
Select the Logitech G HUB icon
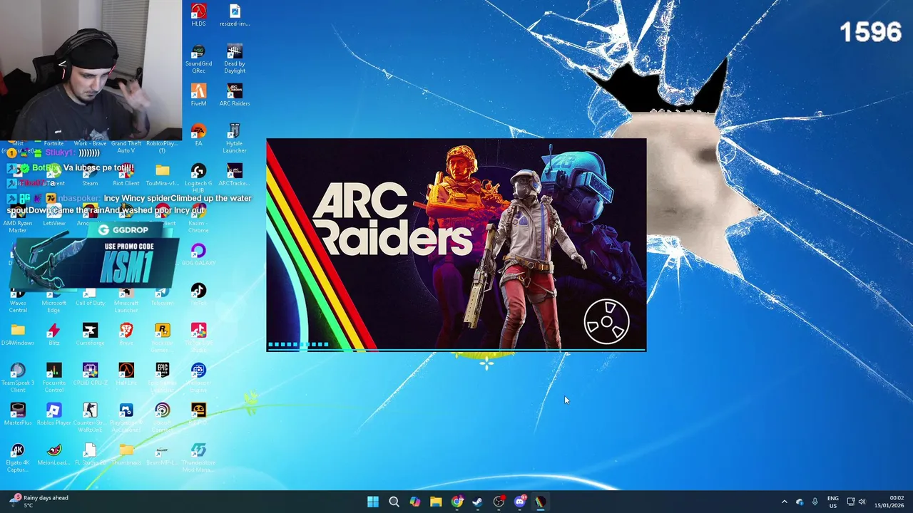198,178
